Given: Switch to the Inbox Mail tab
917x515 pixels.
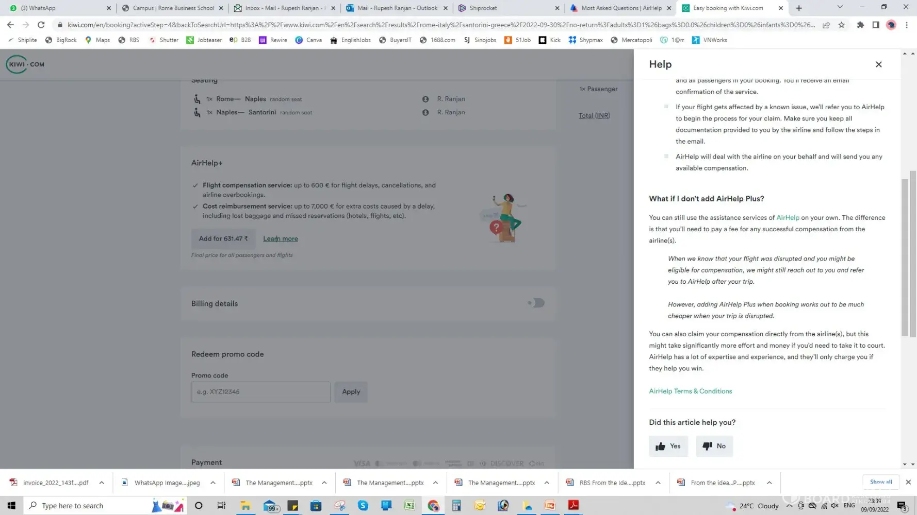Looking at the screenshot, I should [285, 8].
